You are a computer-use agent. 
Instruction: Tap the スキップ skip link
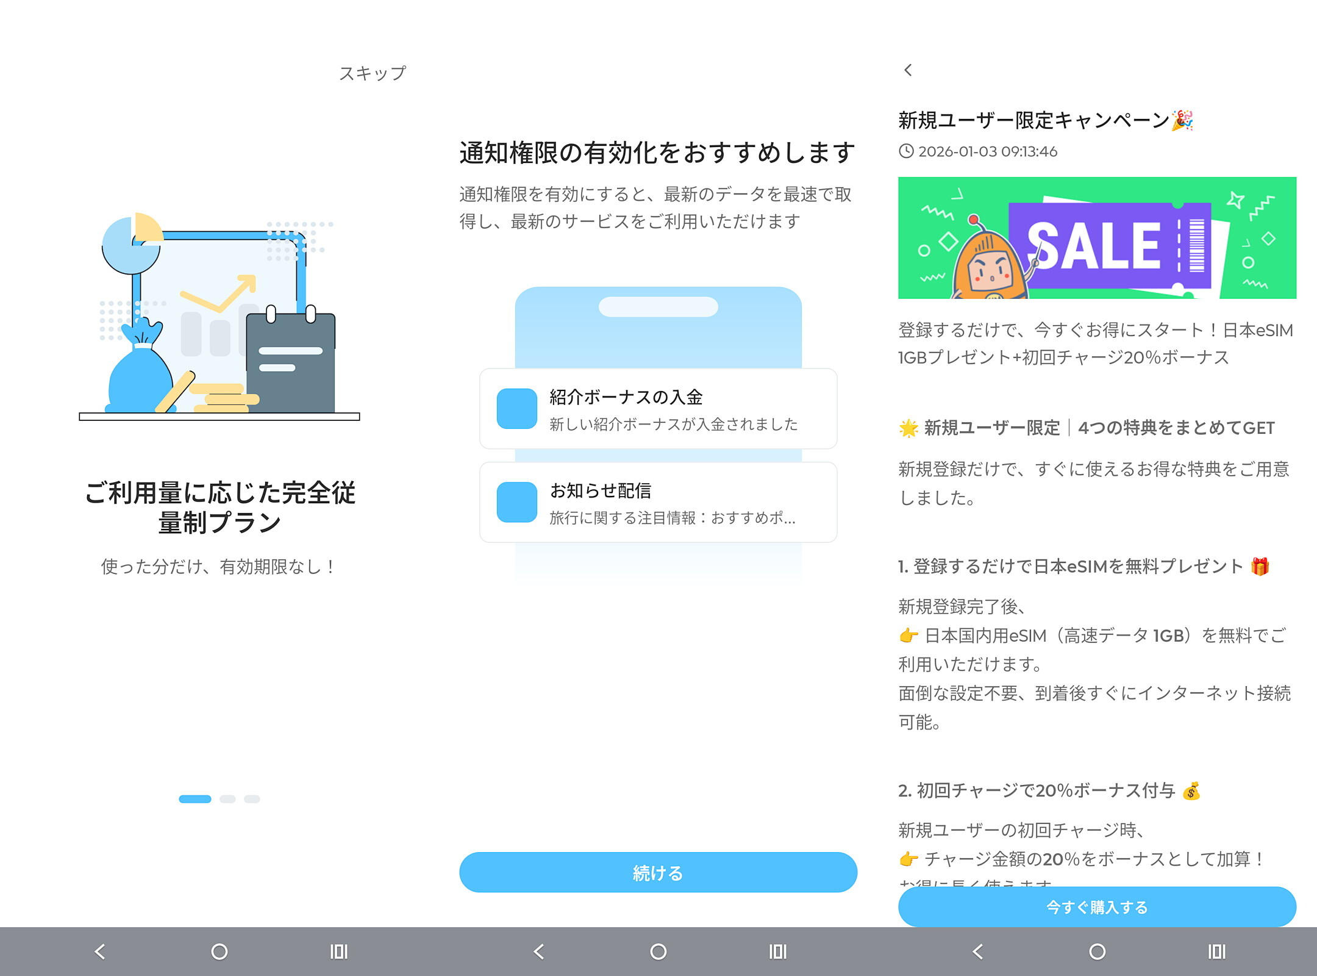tap(373, 73)
